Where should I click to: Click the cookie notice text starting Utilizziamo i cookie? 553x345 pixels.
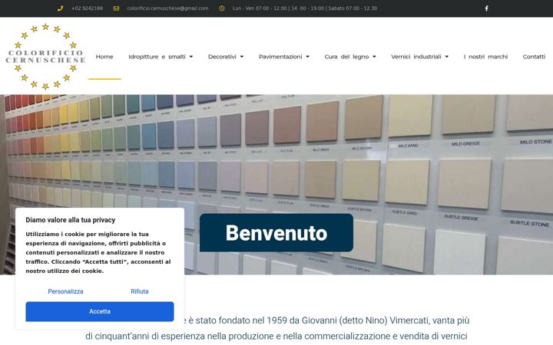tap(98, 253)
